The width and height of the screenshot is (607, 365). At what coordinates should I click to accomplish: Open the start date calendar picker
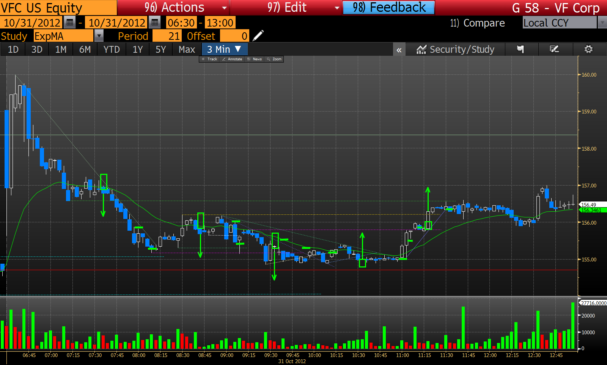tap(69, 23)
